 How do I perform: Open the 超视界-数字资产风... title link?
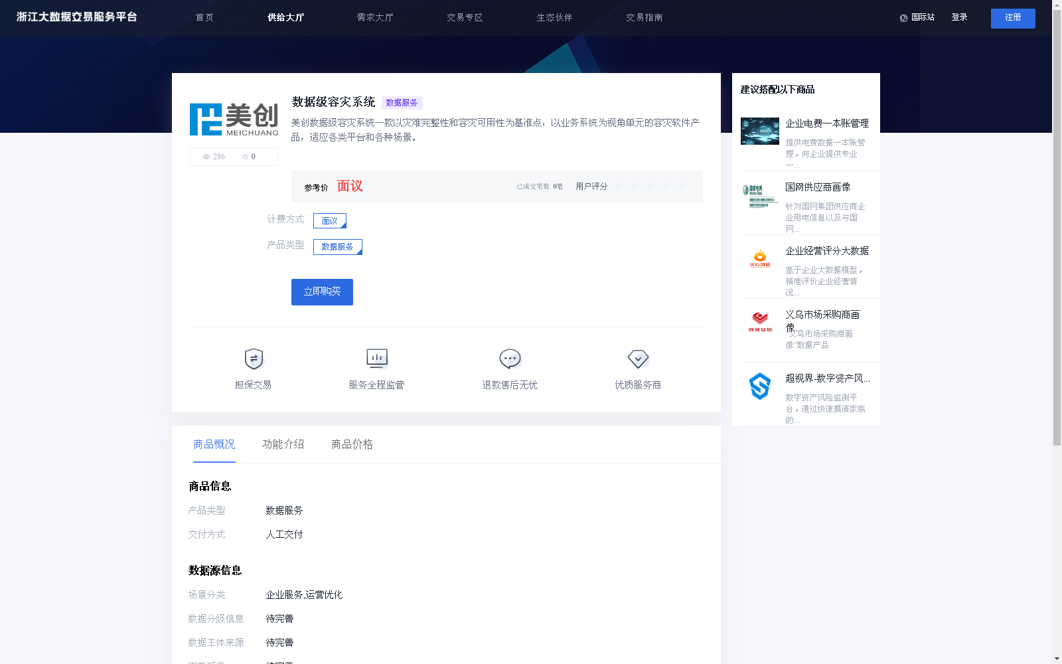pyautogui.click(x=828, y=378)
